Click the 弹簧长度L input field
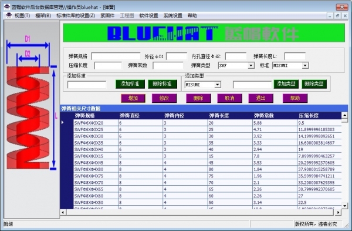Viewport: 352px width, 231px height. click(295, 56)
